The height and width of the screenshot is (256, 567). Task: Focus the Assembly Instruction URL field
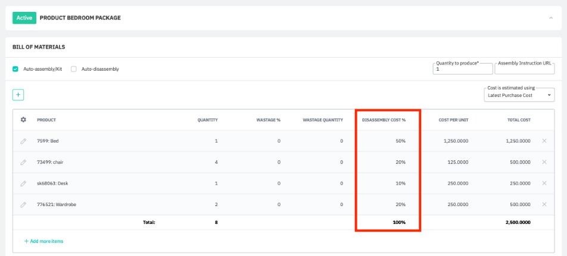coord(524,69)
